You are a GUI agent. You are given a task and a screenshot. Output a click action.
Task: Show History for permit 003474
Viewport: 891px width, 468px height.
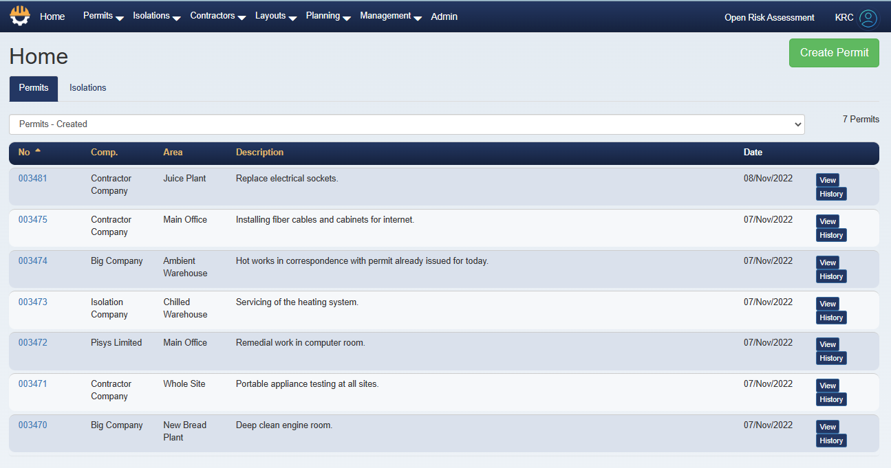coord(831,276)
